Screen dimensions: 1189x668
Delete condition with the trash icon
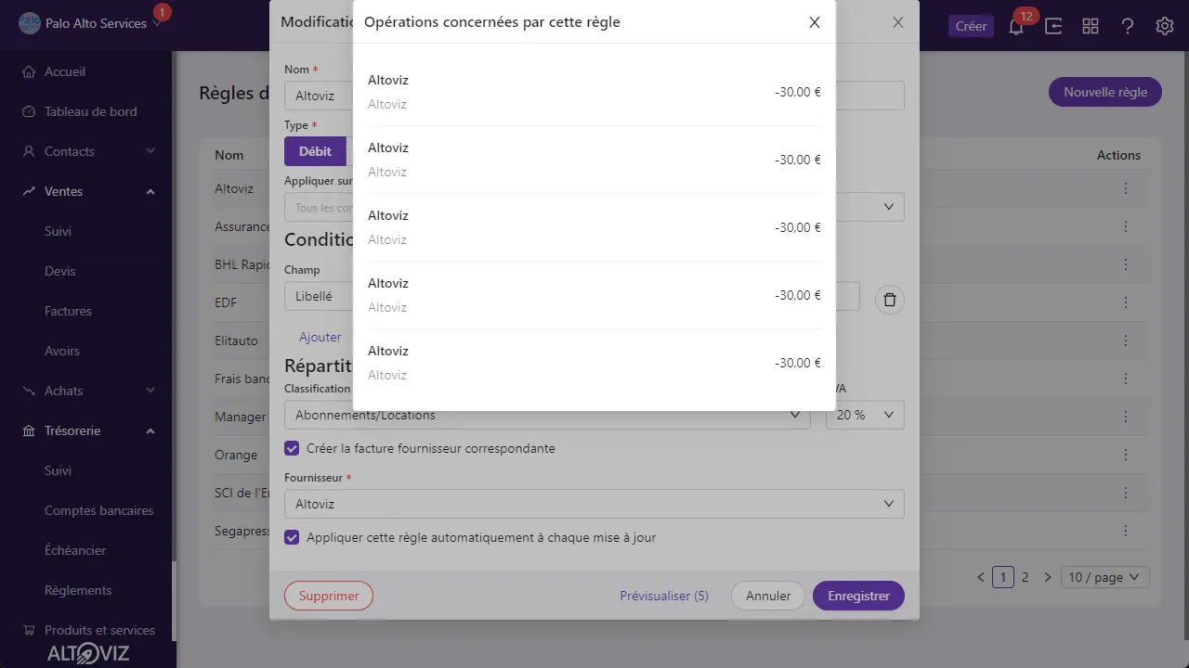[x=890, y=300]
